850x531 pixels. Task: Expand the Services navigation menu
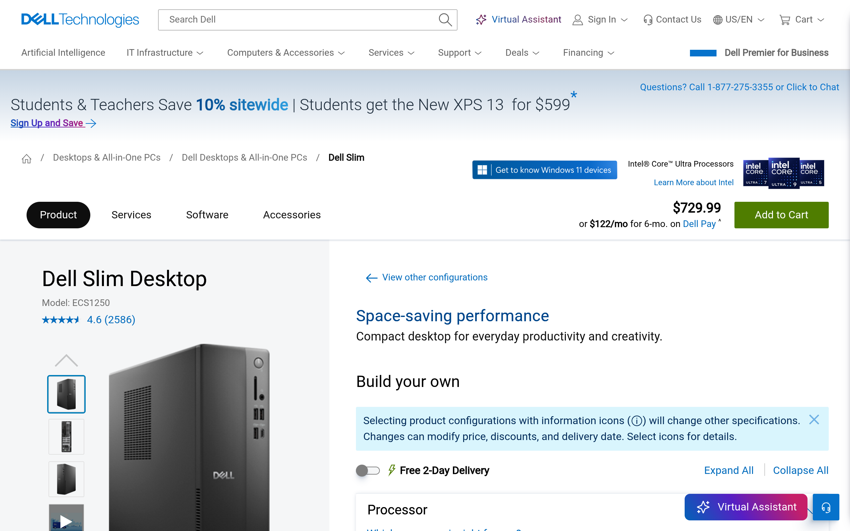coord(392,53)
